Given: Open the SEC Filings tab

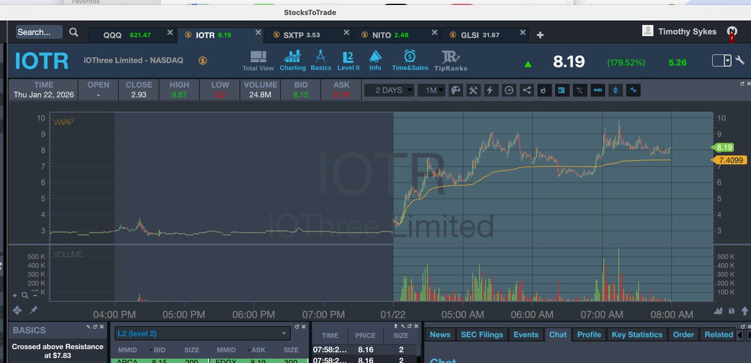Looking at the screenshot, I should coord(482,334).
